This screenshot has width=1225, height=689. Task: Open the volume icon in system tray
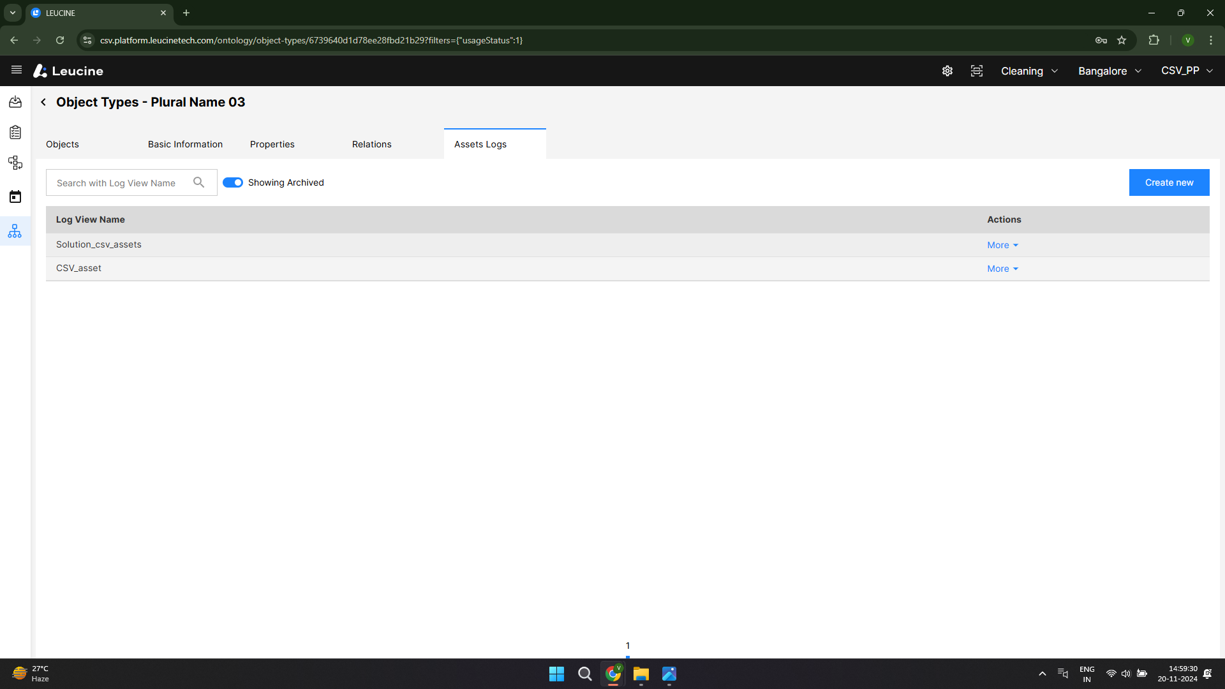point(1126,674)
